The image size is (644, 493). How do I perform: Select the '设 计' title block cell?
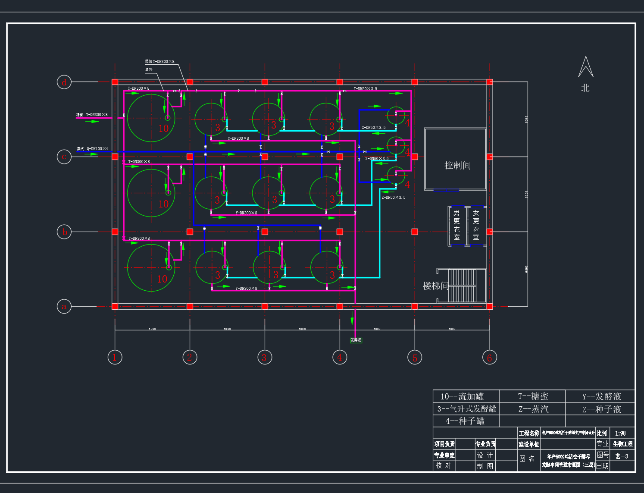click(485, 455)
